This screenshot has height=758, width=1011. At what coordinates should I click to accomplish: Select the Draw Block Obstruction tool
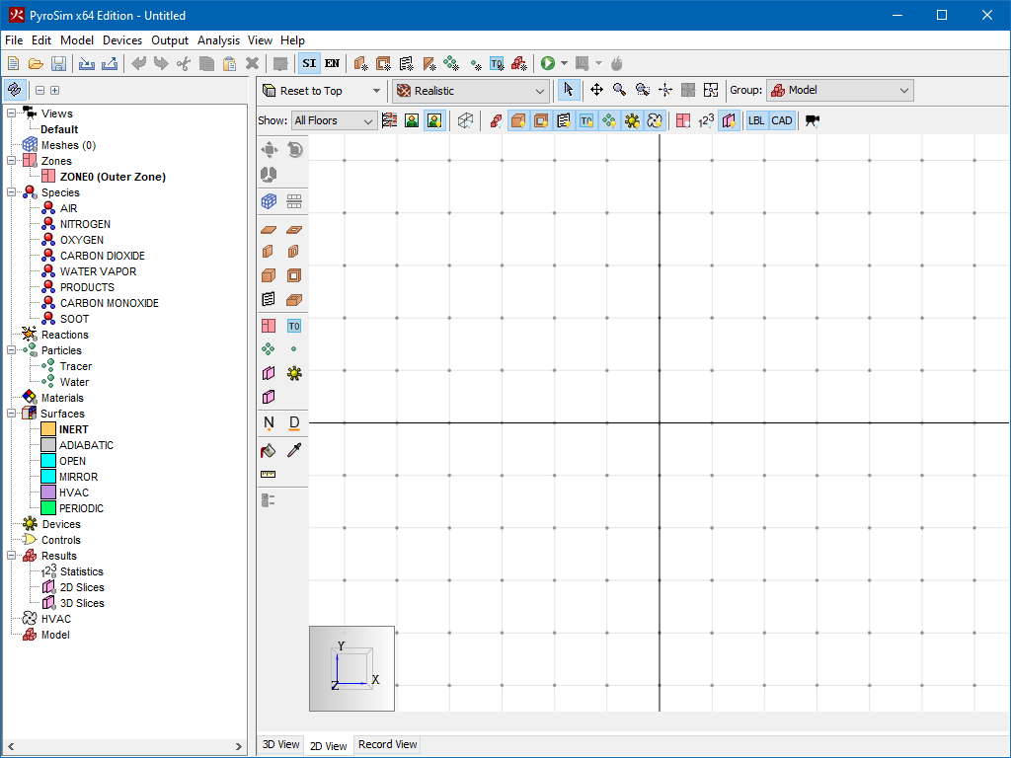click(x=269, y=276)
